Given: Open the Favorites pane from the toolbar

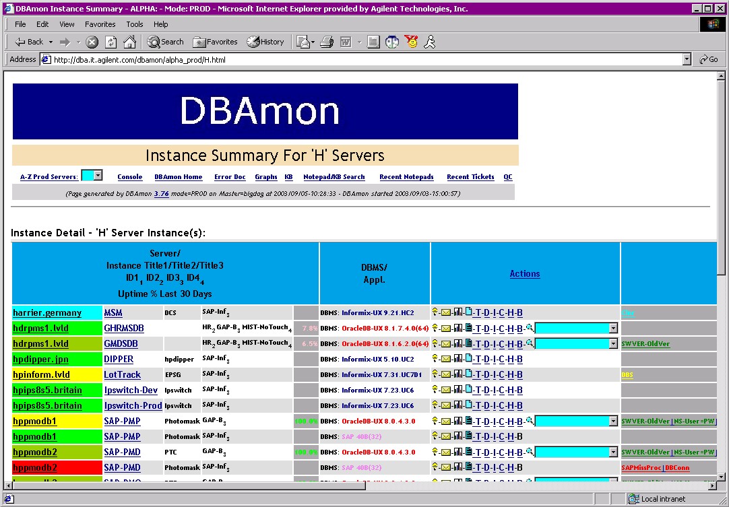Looking at the screenshot, I should 215,42.
